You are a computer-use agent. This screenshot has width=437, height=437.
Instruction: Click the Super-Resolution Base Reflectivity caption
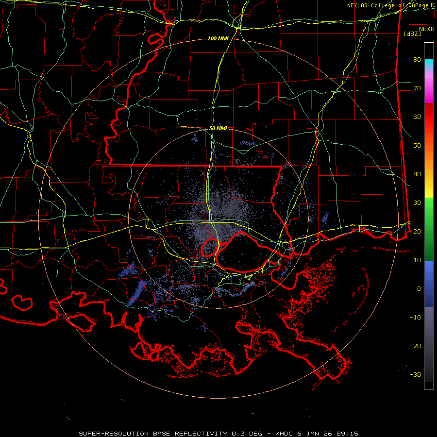(x=218, y=434)
